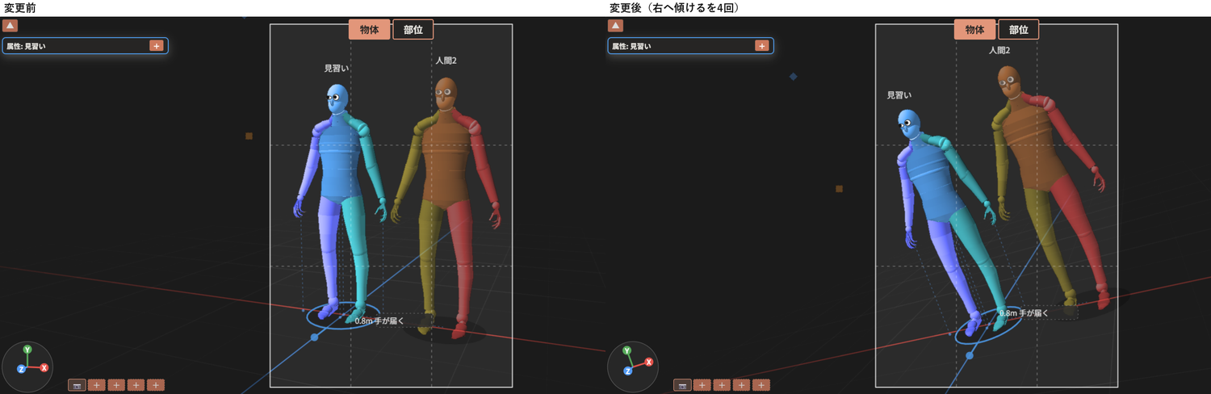Select the orange 人間2 figure in 変更後 view
The image size is (1211, 394).
[x=1050, y=186]
